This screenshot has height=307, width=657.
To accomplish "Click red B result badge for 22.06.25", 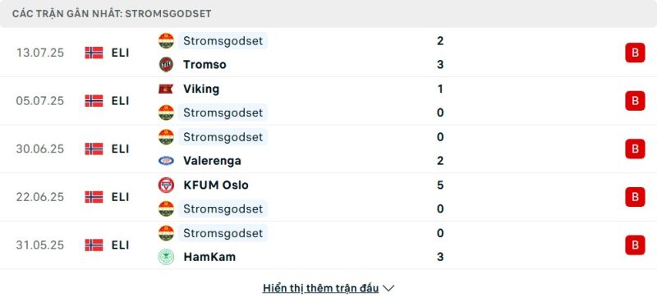I will pyautogui.click(x=635, y=197).
